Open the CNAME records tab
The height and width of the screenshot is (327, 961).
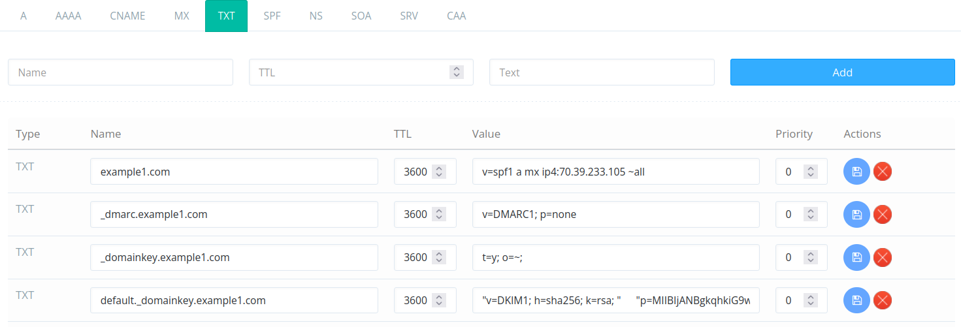(127, 16)
